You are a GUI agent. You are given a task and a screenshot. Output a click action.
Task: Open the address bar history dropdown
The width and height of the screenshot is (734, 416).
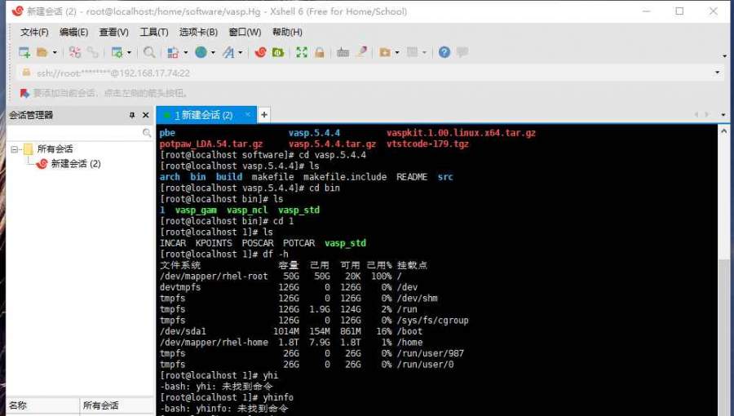click(x=717, y=73)
